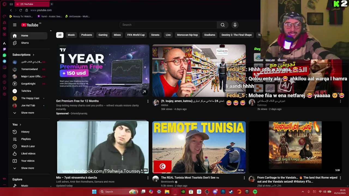This screenshot has height=196, width=349.
Task: Show hidden system tray icons
Action: pyautogui.click(x=303, y=192)
